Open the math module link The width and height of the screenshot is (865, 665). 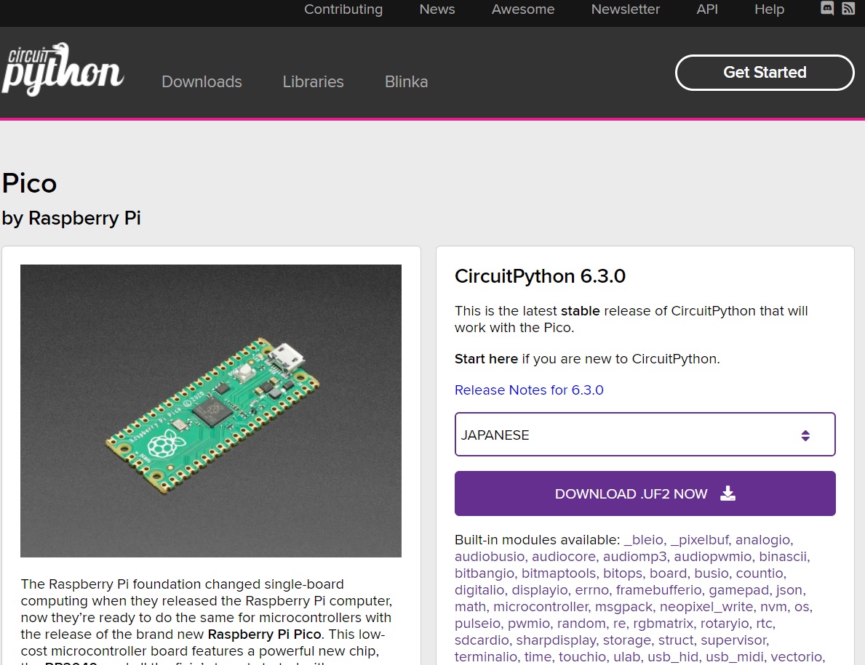[x=470, y=607]
